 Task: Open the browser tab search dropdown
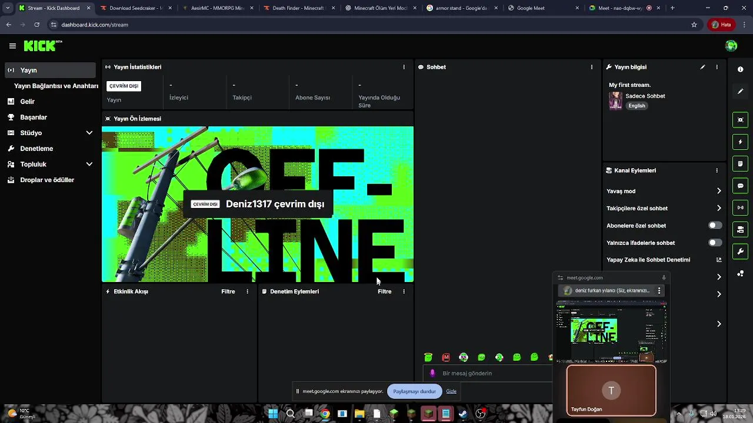[7, 8]
